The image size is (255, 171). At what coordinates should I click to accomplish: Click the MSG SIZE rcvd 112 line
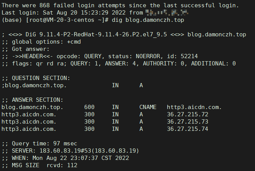click(39, 165)
